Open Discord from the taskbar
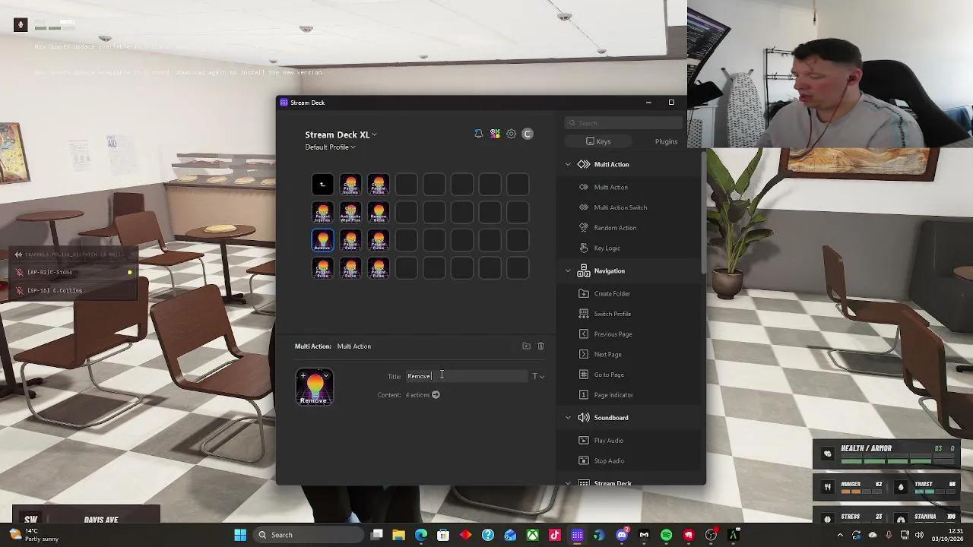The height and width of the screenshot is (547, 973). [x=622, y=535]
